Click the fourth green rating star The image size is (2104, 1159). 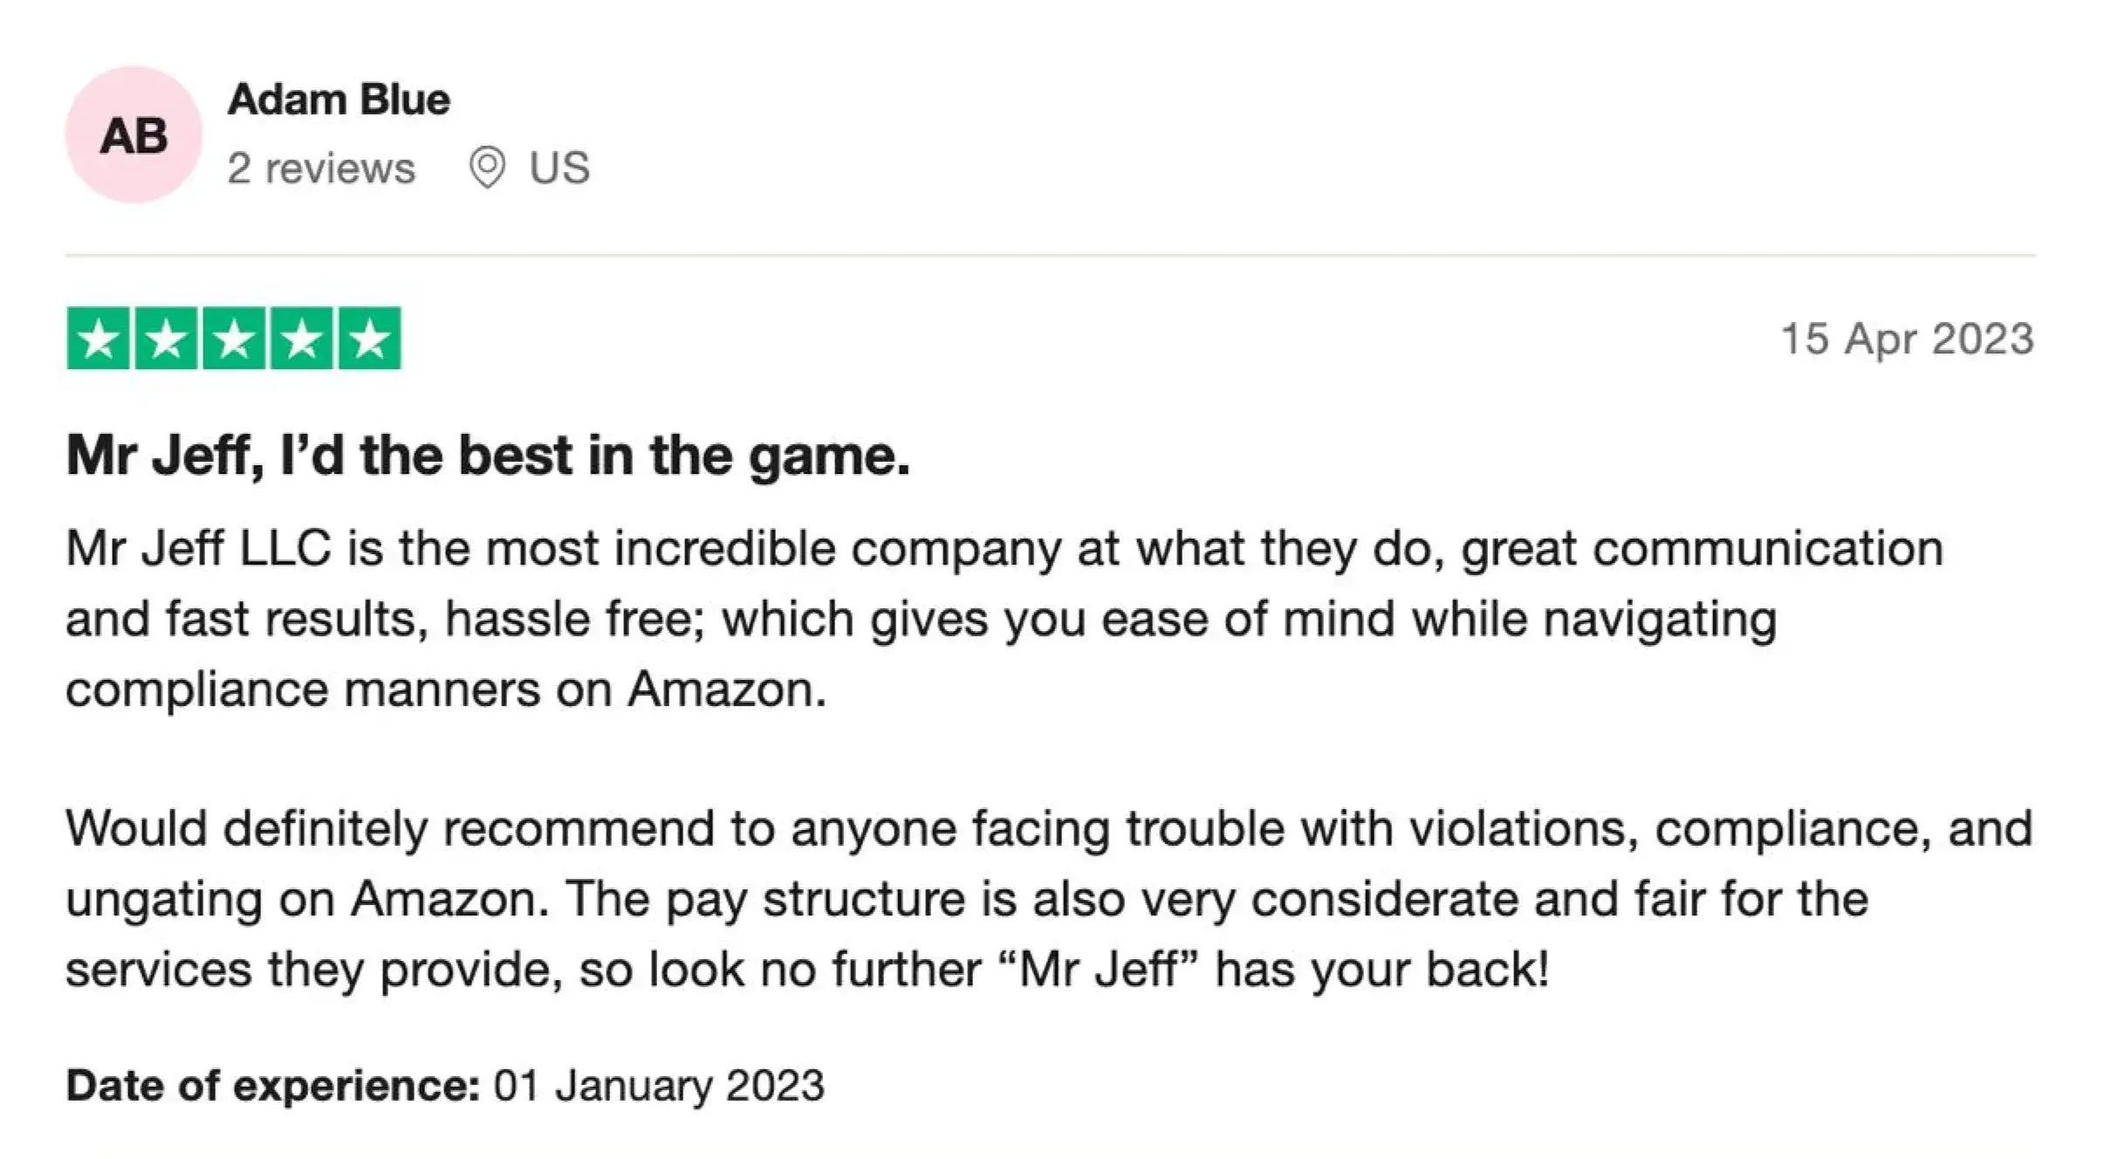(x=302, y=339)
